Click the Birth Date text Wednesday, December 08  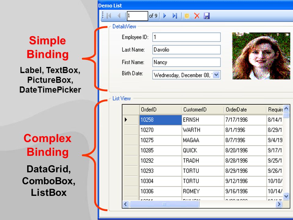[x=182, y=75]
